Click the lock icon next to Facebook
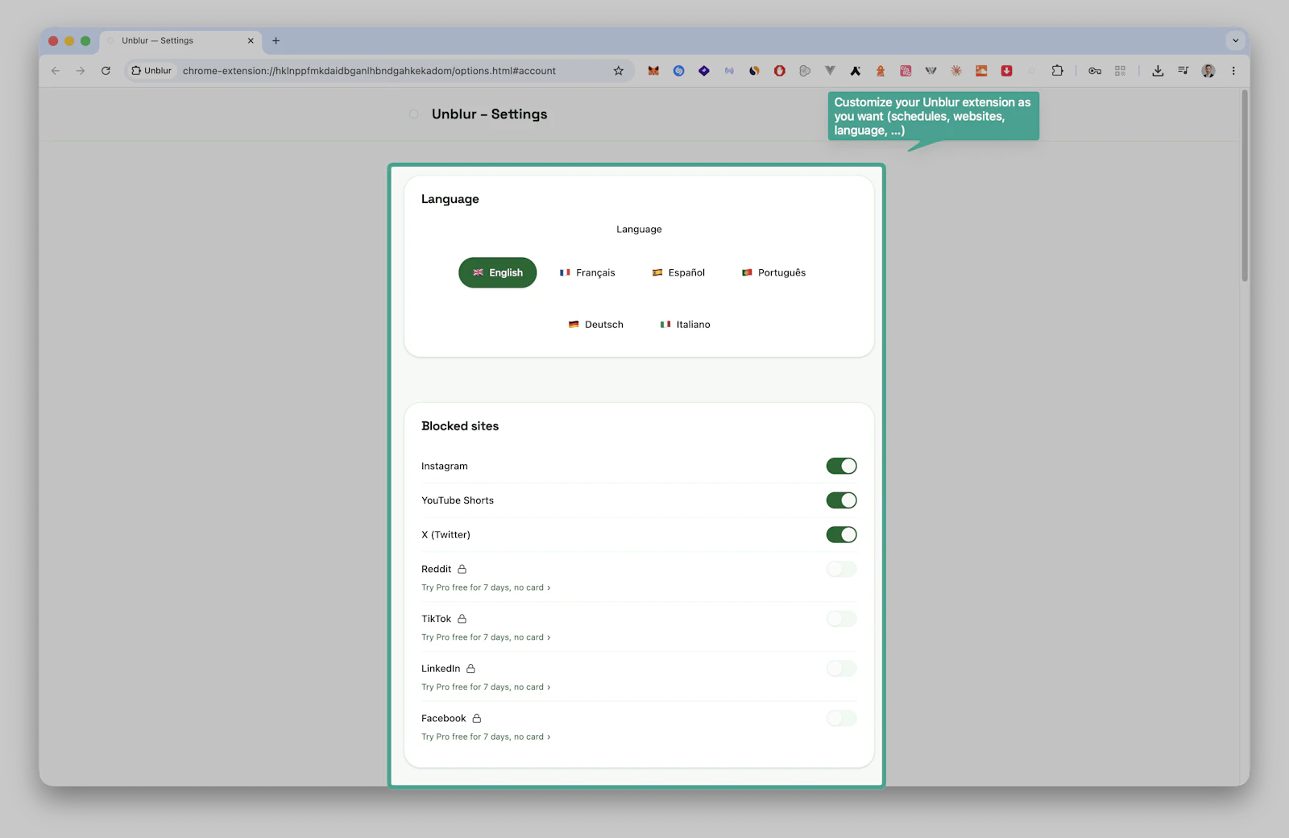 point(476,719)
